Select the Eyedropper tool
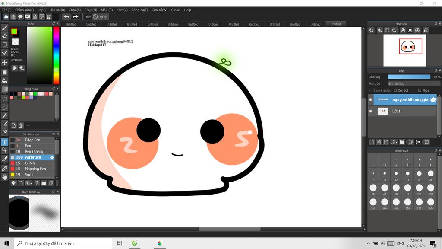 [x=5, y=169]
